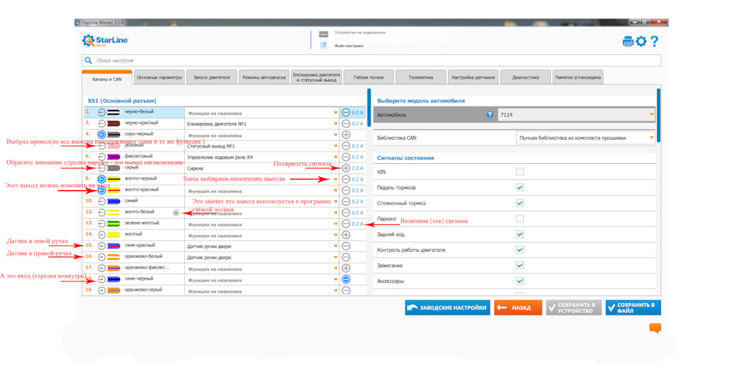Click direction icon for фиолетовый wire
The image size is (743, 371).
click(x=101, y=157)
